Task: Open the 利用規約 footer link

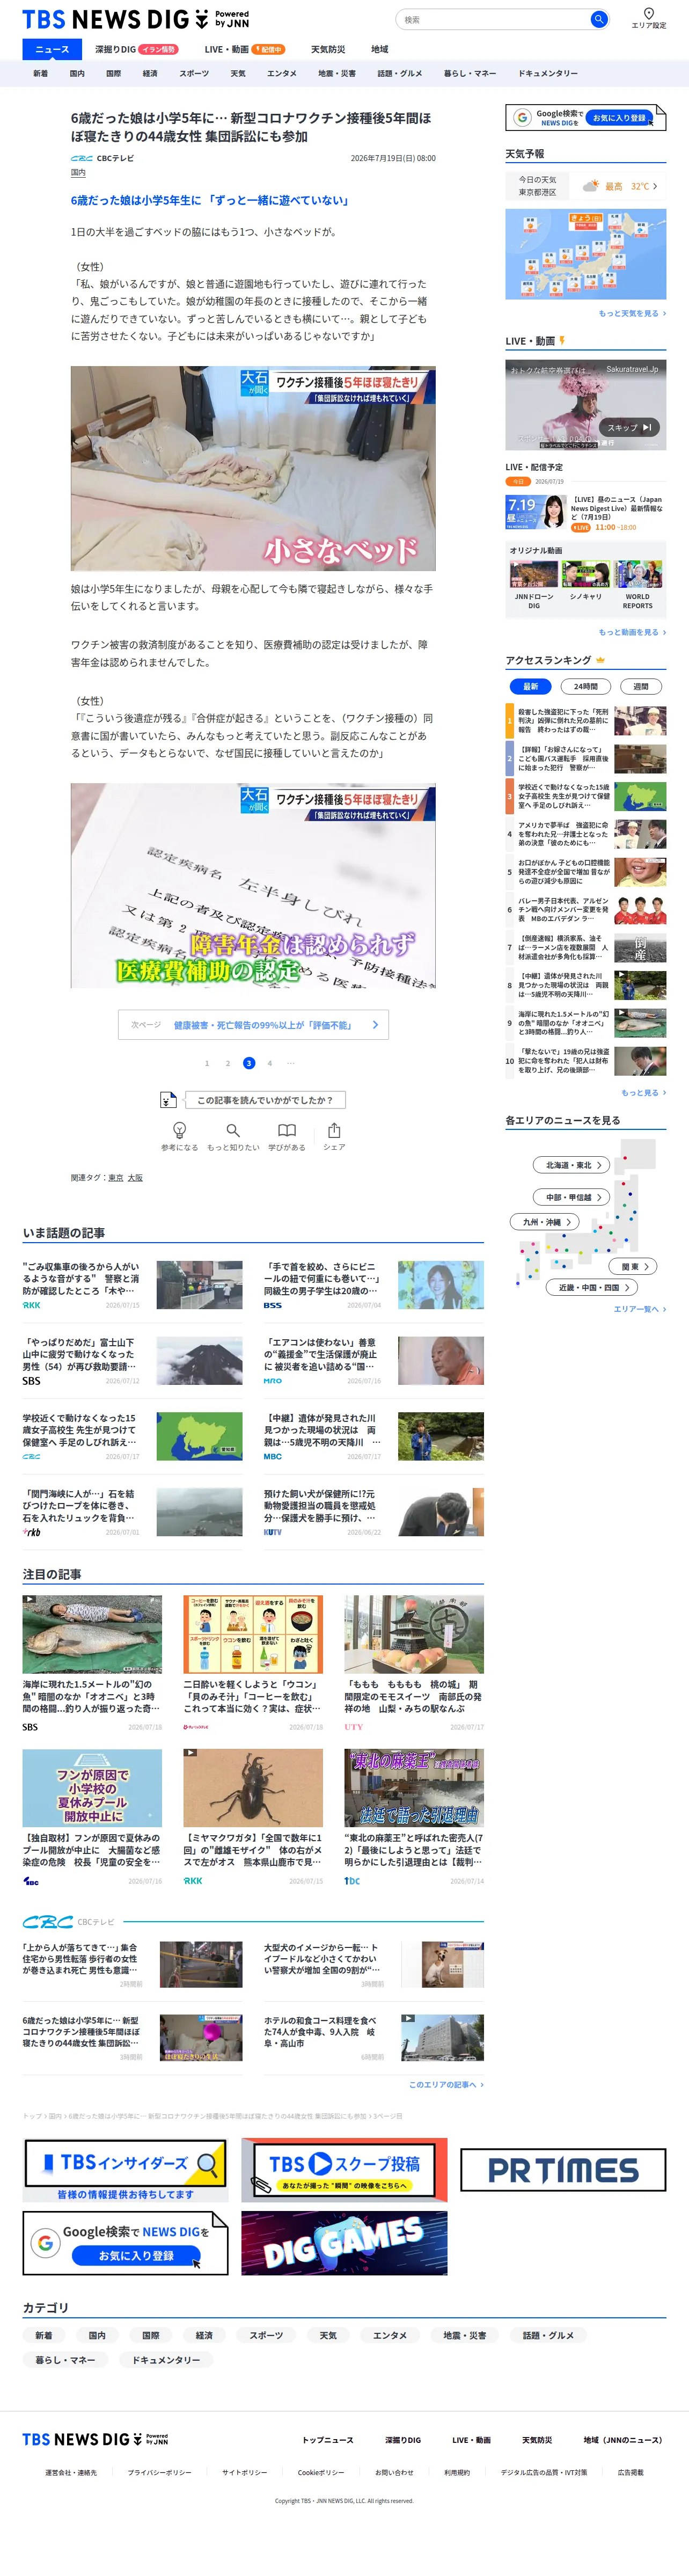Action: pyautogui.click(x=457, y=2472)
